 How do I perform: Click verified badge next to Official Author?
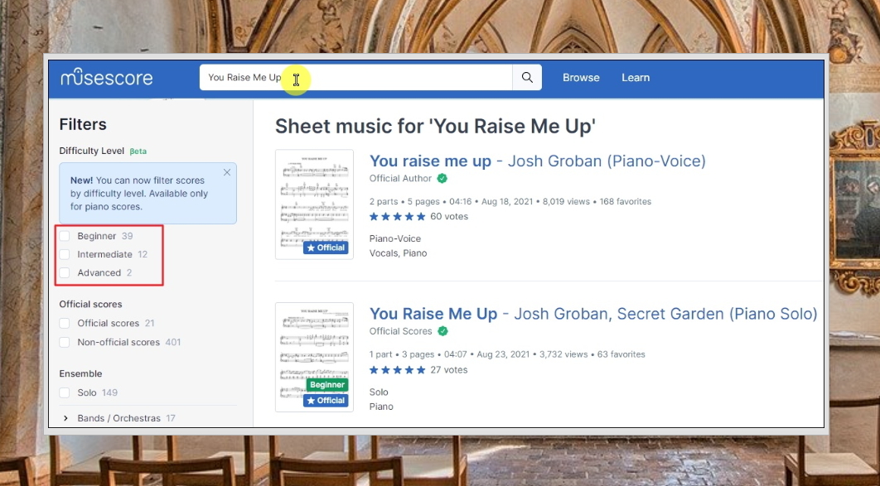pos(442,178)
